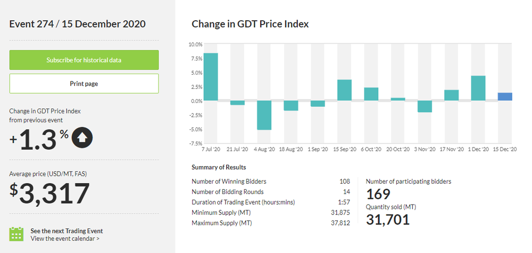Click the $3,317 average price figure
The height and width of the screenshot is (253, 532).
pyautogui.click(x=49, y=193)
